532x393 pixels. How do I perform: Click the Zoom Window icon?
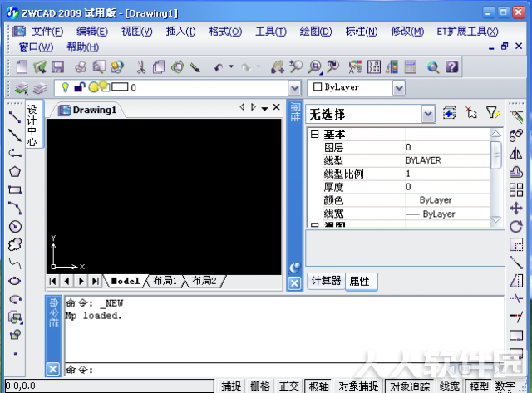[x=314, y=67]
